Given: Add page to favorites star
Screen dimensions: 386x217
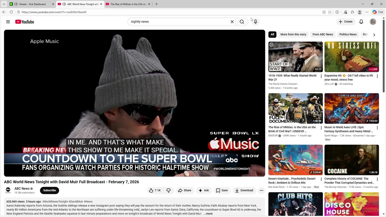Looking at the screenshot, I should pos(330,12).
